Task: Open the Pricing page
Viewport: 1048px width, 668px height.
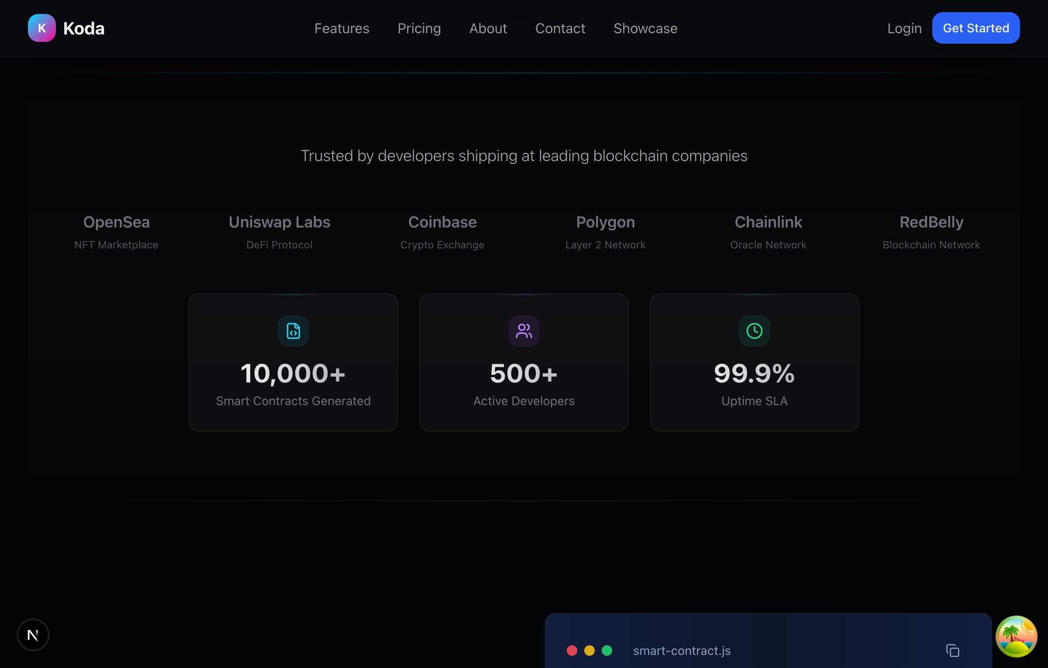Action: [x=419, y=28]
